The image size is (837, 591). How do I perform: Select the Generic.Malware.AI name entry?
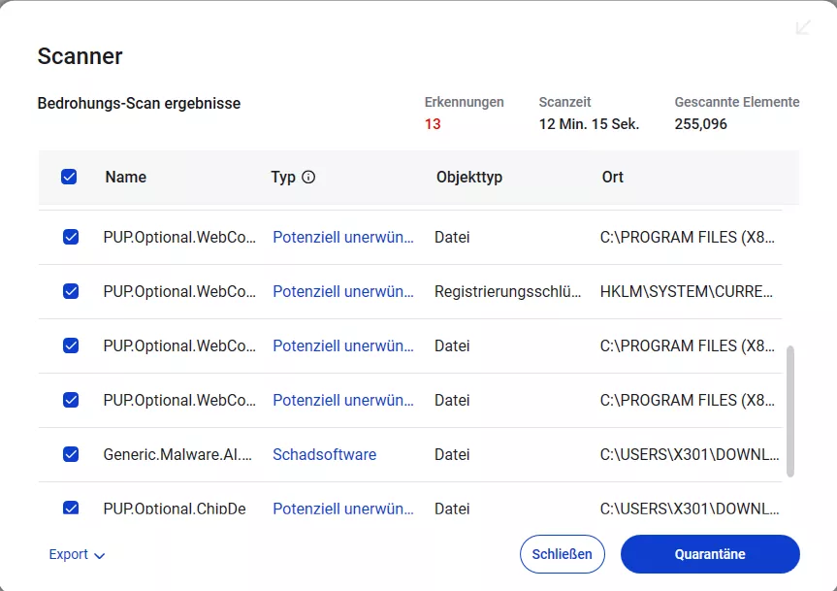tap(177, 454)
